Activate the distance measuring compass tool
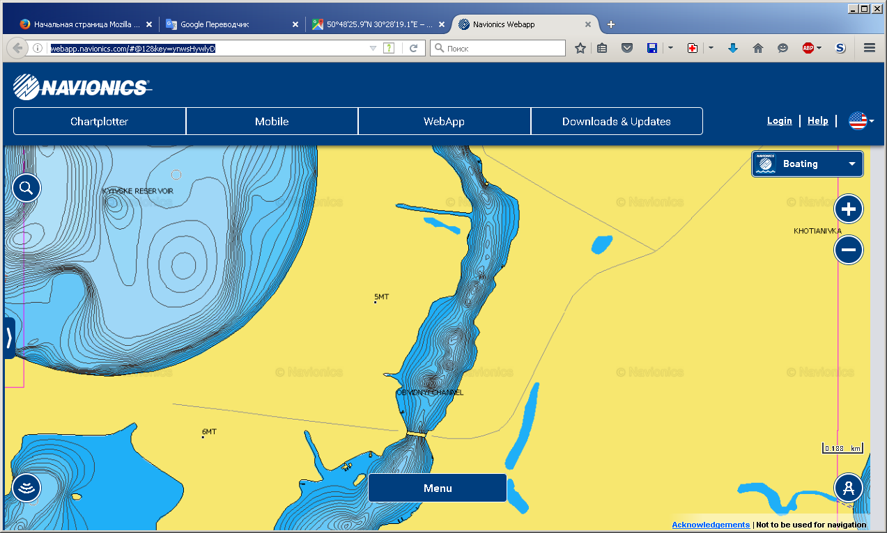887x533 pixels. point(848,488)
